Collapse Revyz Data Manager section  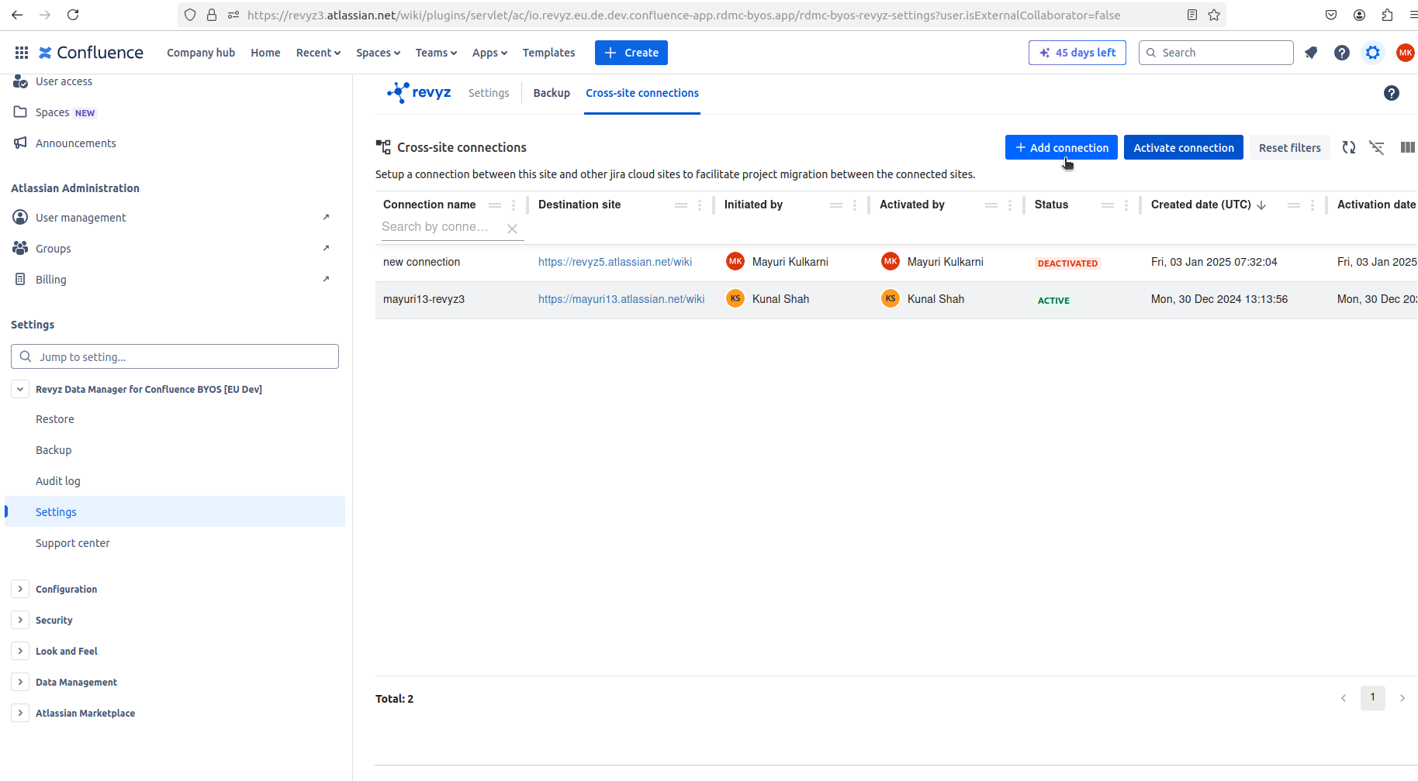[x=20, y=389]
